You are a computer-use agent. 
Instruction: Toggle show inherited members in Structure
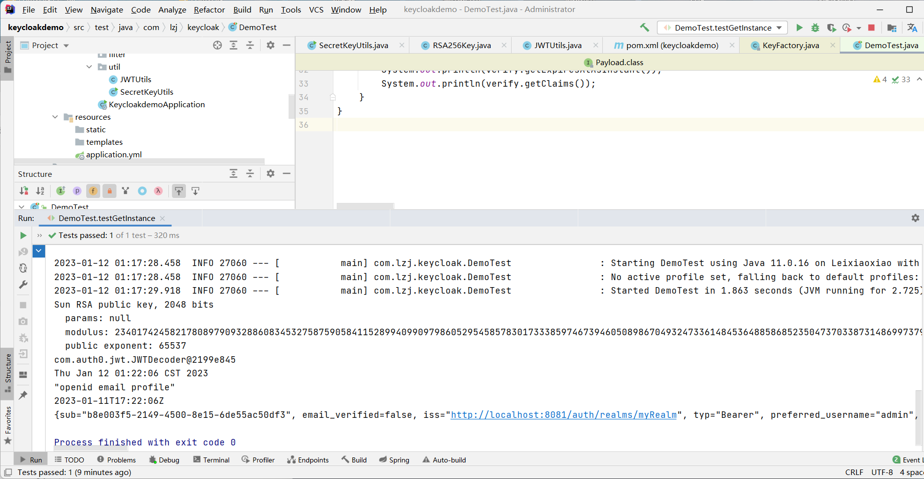coord(61,191)
